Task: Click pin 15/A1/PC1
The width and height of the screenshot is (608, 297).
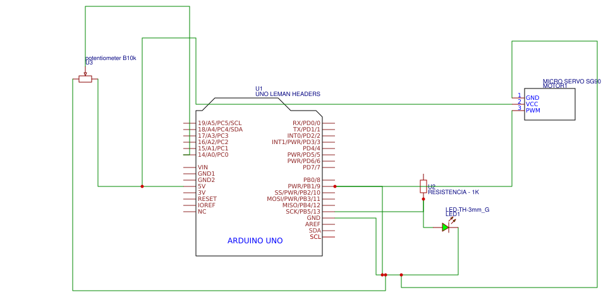Action: [213, 148]
